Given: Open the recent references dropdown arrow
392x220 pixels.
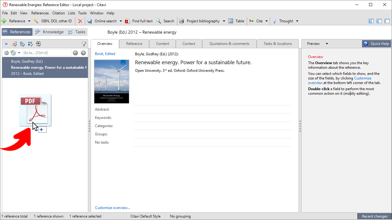Looking at the screenshot, I should pyautogui.click(x=19, y=53).
